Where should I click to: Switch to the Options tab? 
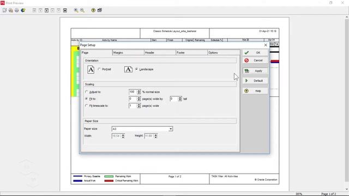click(x=224, y=53)
